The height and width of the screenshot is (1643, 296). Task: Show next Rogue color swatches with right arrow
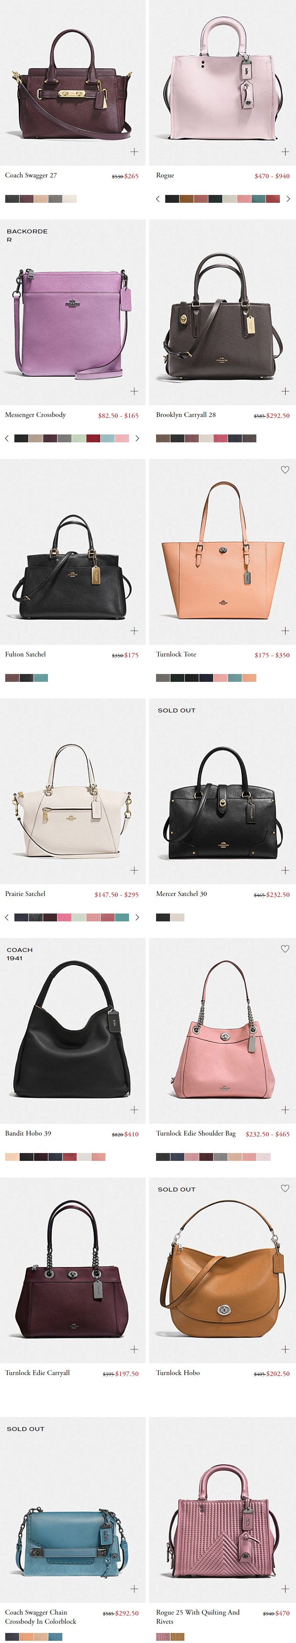click(288, 199)
